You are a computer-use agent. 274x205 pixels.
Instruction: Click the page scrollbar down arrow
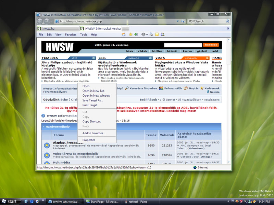coord(229,162)
